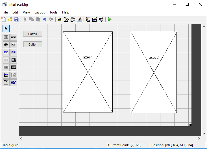Click the figure resize handle at canvas corner
This screenshot has width=207, height=149.
pyautogui.click(x=190, y=125)
